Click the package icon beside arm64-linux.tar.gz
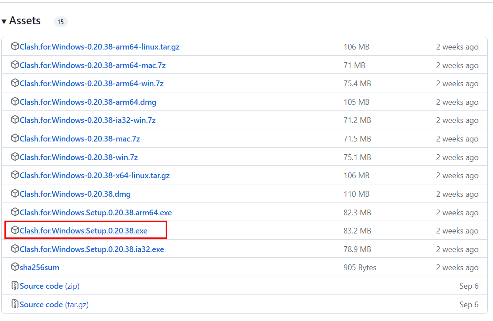The image size is (493, 321). pyautogui.click(x=15, y=46)
